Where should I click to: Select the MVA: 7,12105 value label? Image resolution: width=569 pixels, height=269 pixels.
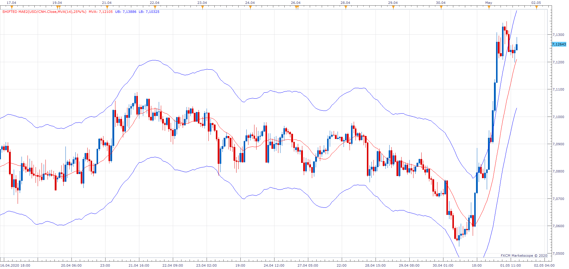[x=101, y=12]
